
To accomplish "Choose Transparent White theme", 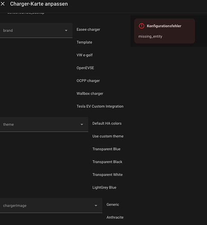I will tap(108, 175).
